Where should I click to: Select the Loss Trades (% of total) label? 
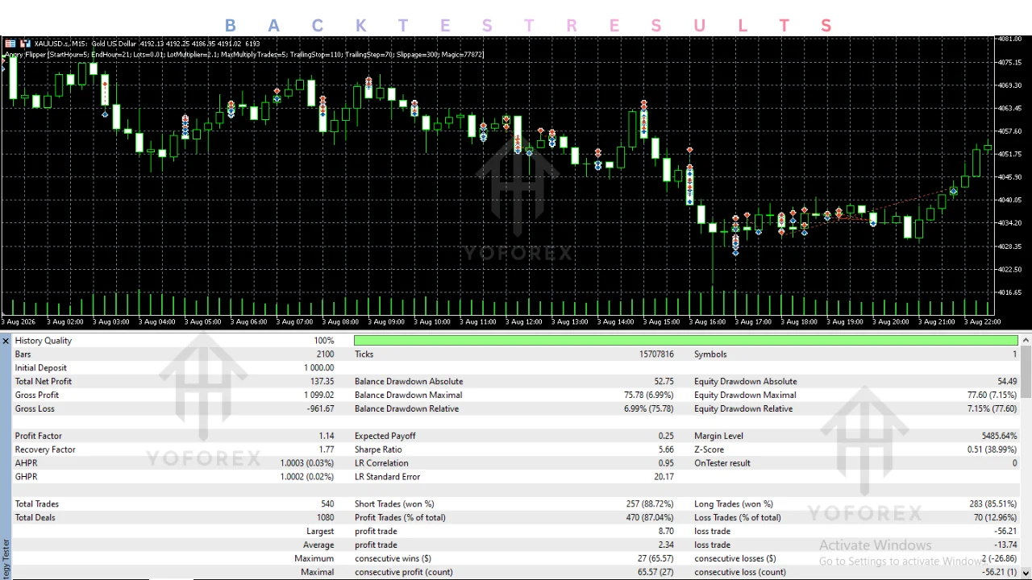[738, 519]
